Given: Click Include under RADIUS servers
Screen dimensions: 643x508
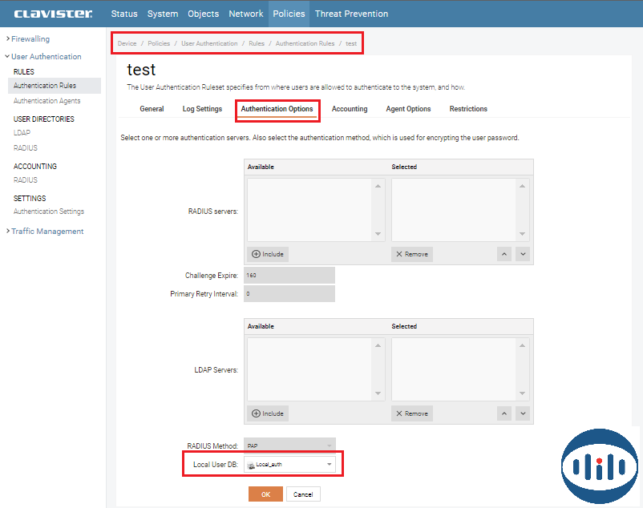Looking at the screenshot, I should pyautogui.click(x=268, y=254).
